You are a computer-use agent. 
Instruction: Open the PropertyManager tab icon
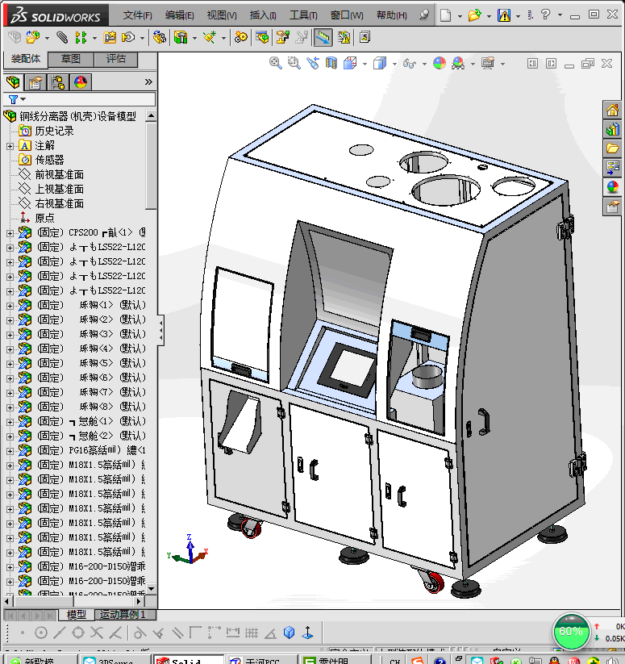(35, 82)
